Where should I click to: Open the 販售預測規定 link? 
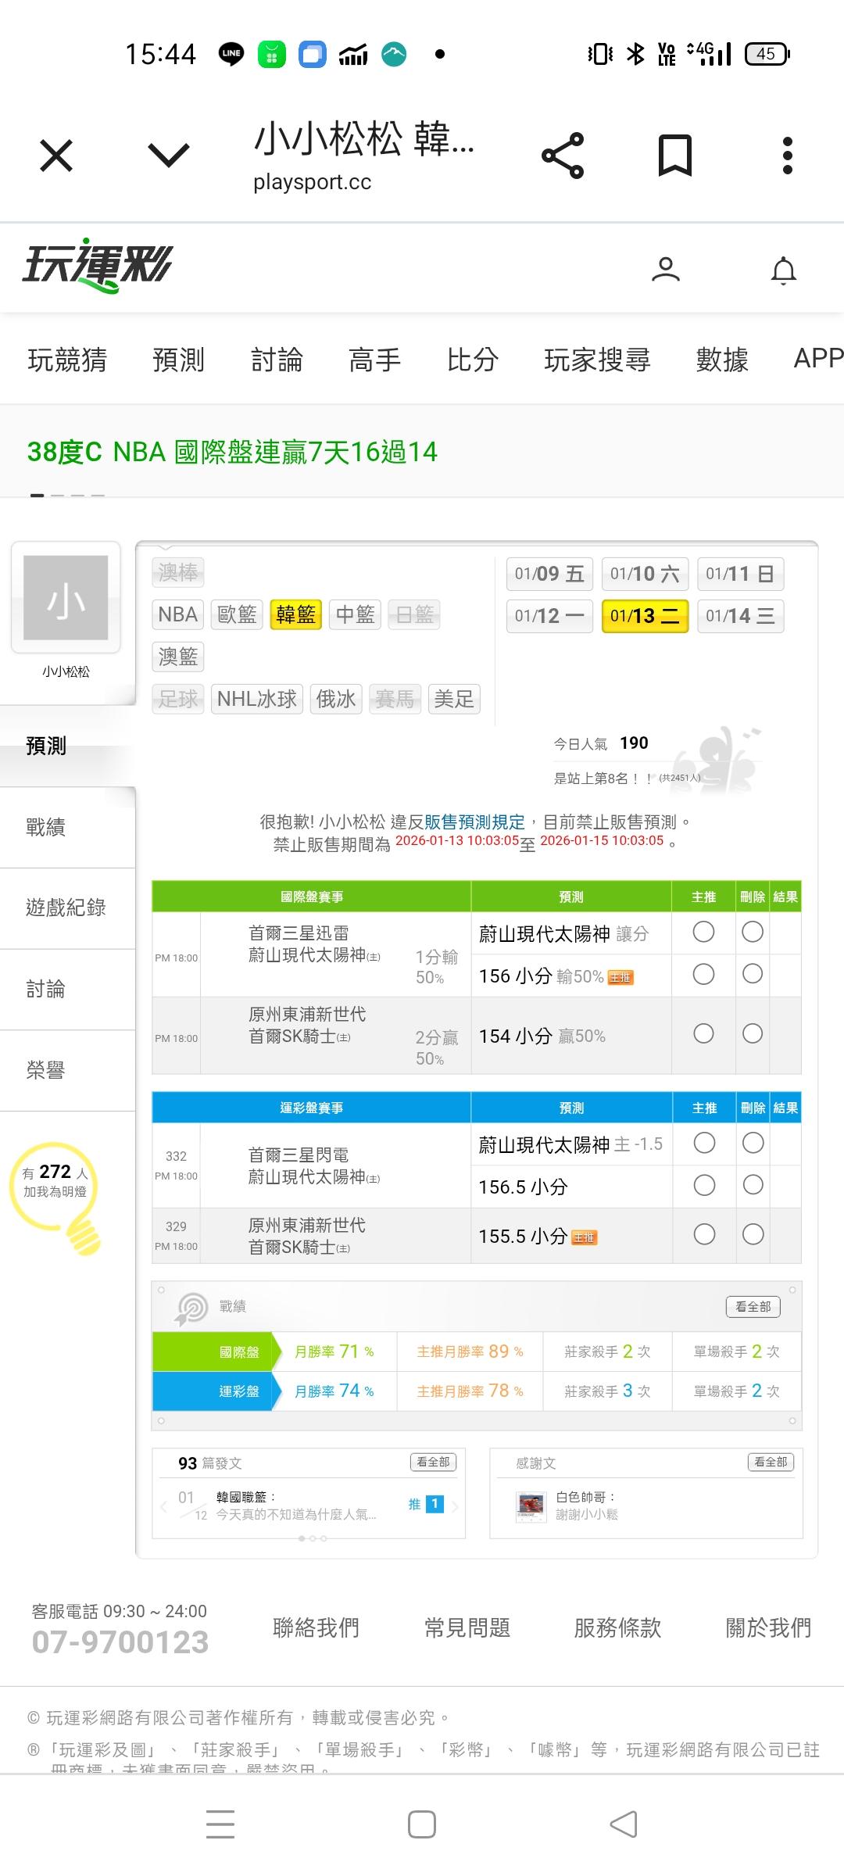click(474, 822)
